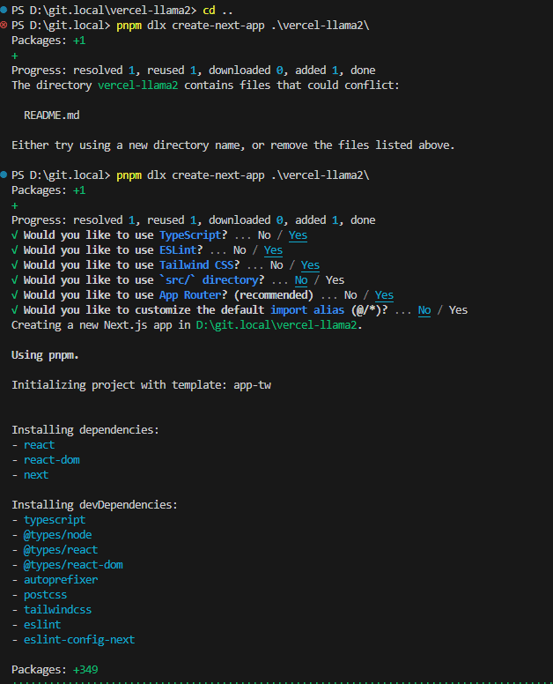Viewport: 553px width, 684px height.
Task: Click 'tailwindcss' devDependency entry
Action: (x=57, y=609)
